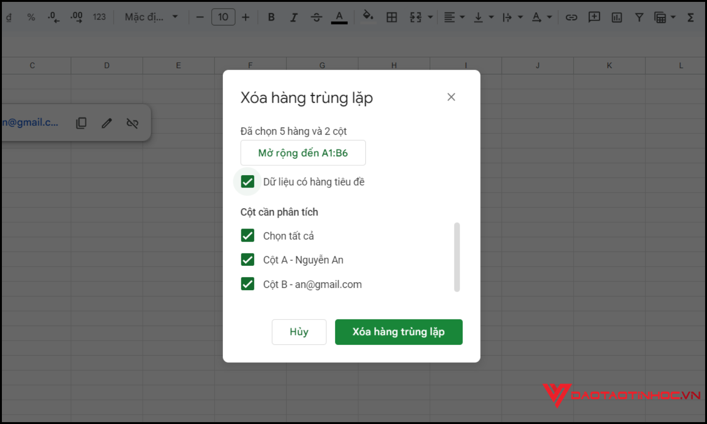The width and height of the screenshot is (707, 424).
Task: Create a filter with the funnel icon
Action: (639, 17)
